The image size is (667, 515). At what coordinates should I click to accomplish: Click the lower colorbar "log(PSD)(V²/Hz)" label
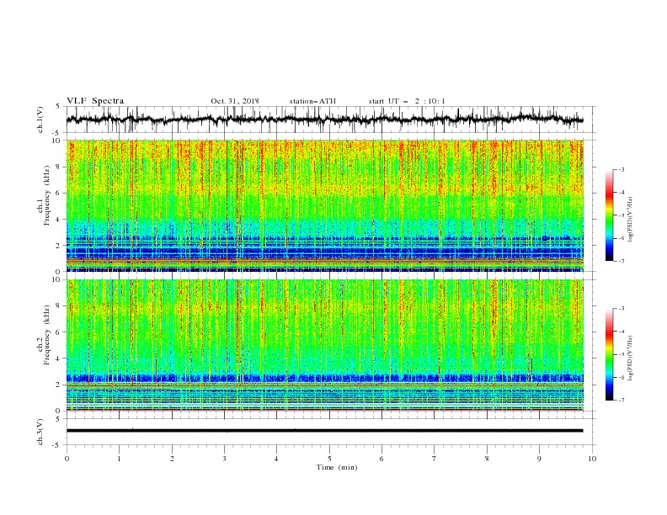[x=631, y=358]
